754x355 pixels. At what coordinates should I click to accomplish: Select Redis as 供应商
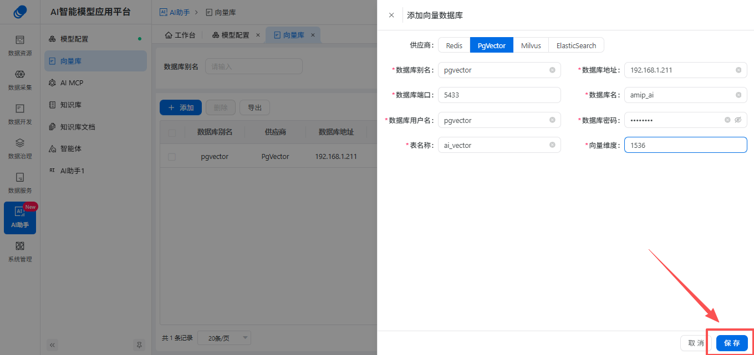pyautogui.click(x=454, y=45)
